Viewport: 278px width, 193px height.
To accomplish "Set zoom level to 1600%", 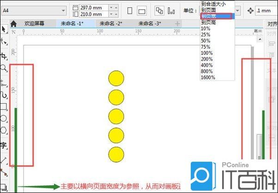I will tap(218, 77).
